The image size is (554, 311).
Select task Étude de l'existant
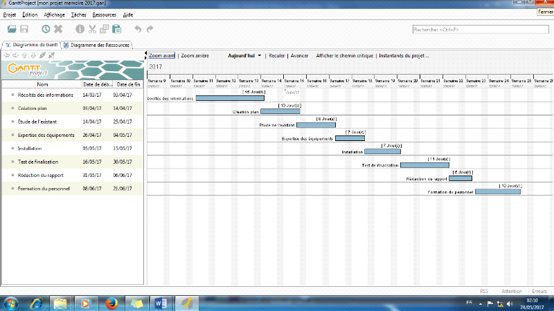pyautogui.click(x=37, y=122)
